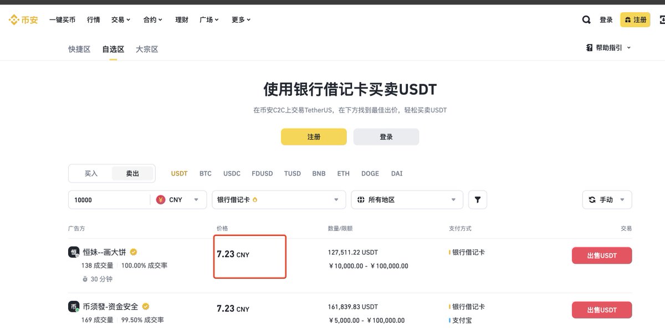This screenshot has height=329, width=665.
Task: Open the search magnifier icon
Action: point(586,20)
